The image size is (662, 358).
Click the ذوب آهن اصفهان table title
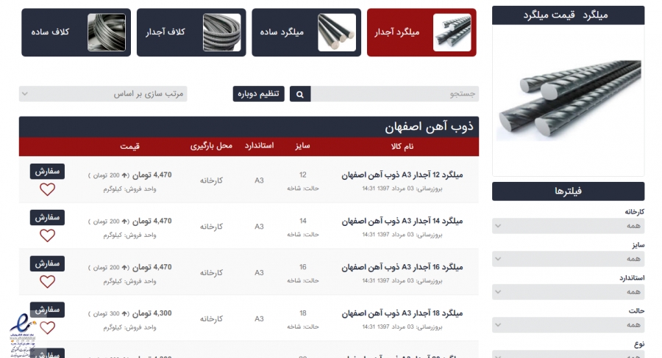point(429,126)
